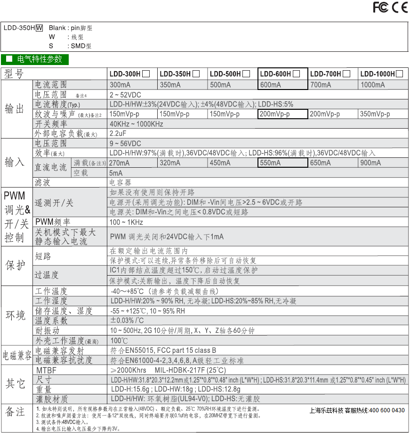
Task: Select the LDD-350H model column header
Action: tap(182, 74)
